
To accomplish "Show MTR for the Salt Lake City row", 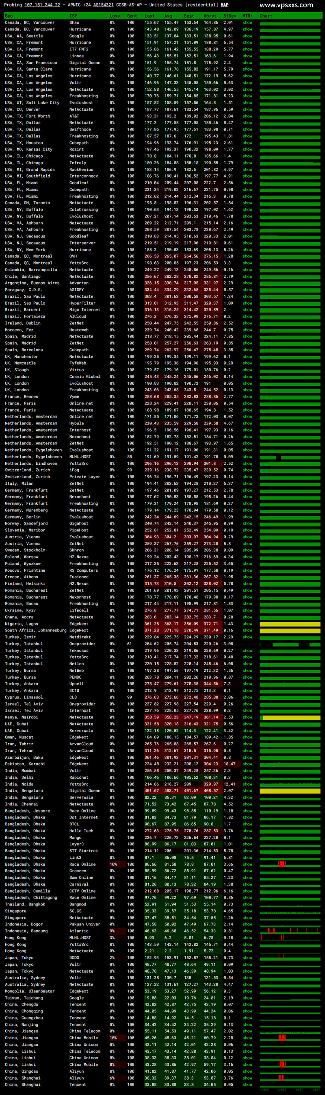I will 247,103.
